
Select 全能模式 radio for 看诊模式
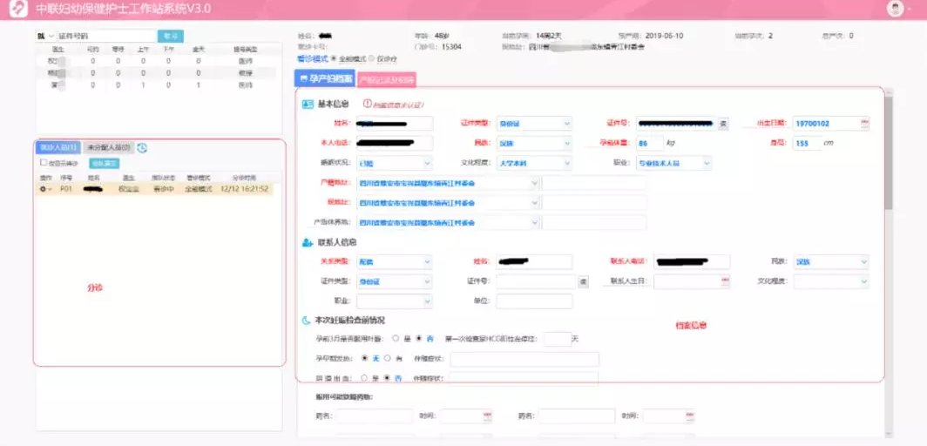pyautogui.click(x=334, y=58)
